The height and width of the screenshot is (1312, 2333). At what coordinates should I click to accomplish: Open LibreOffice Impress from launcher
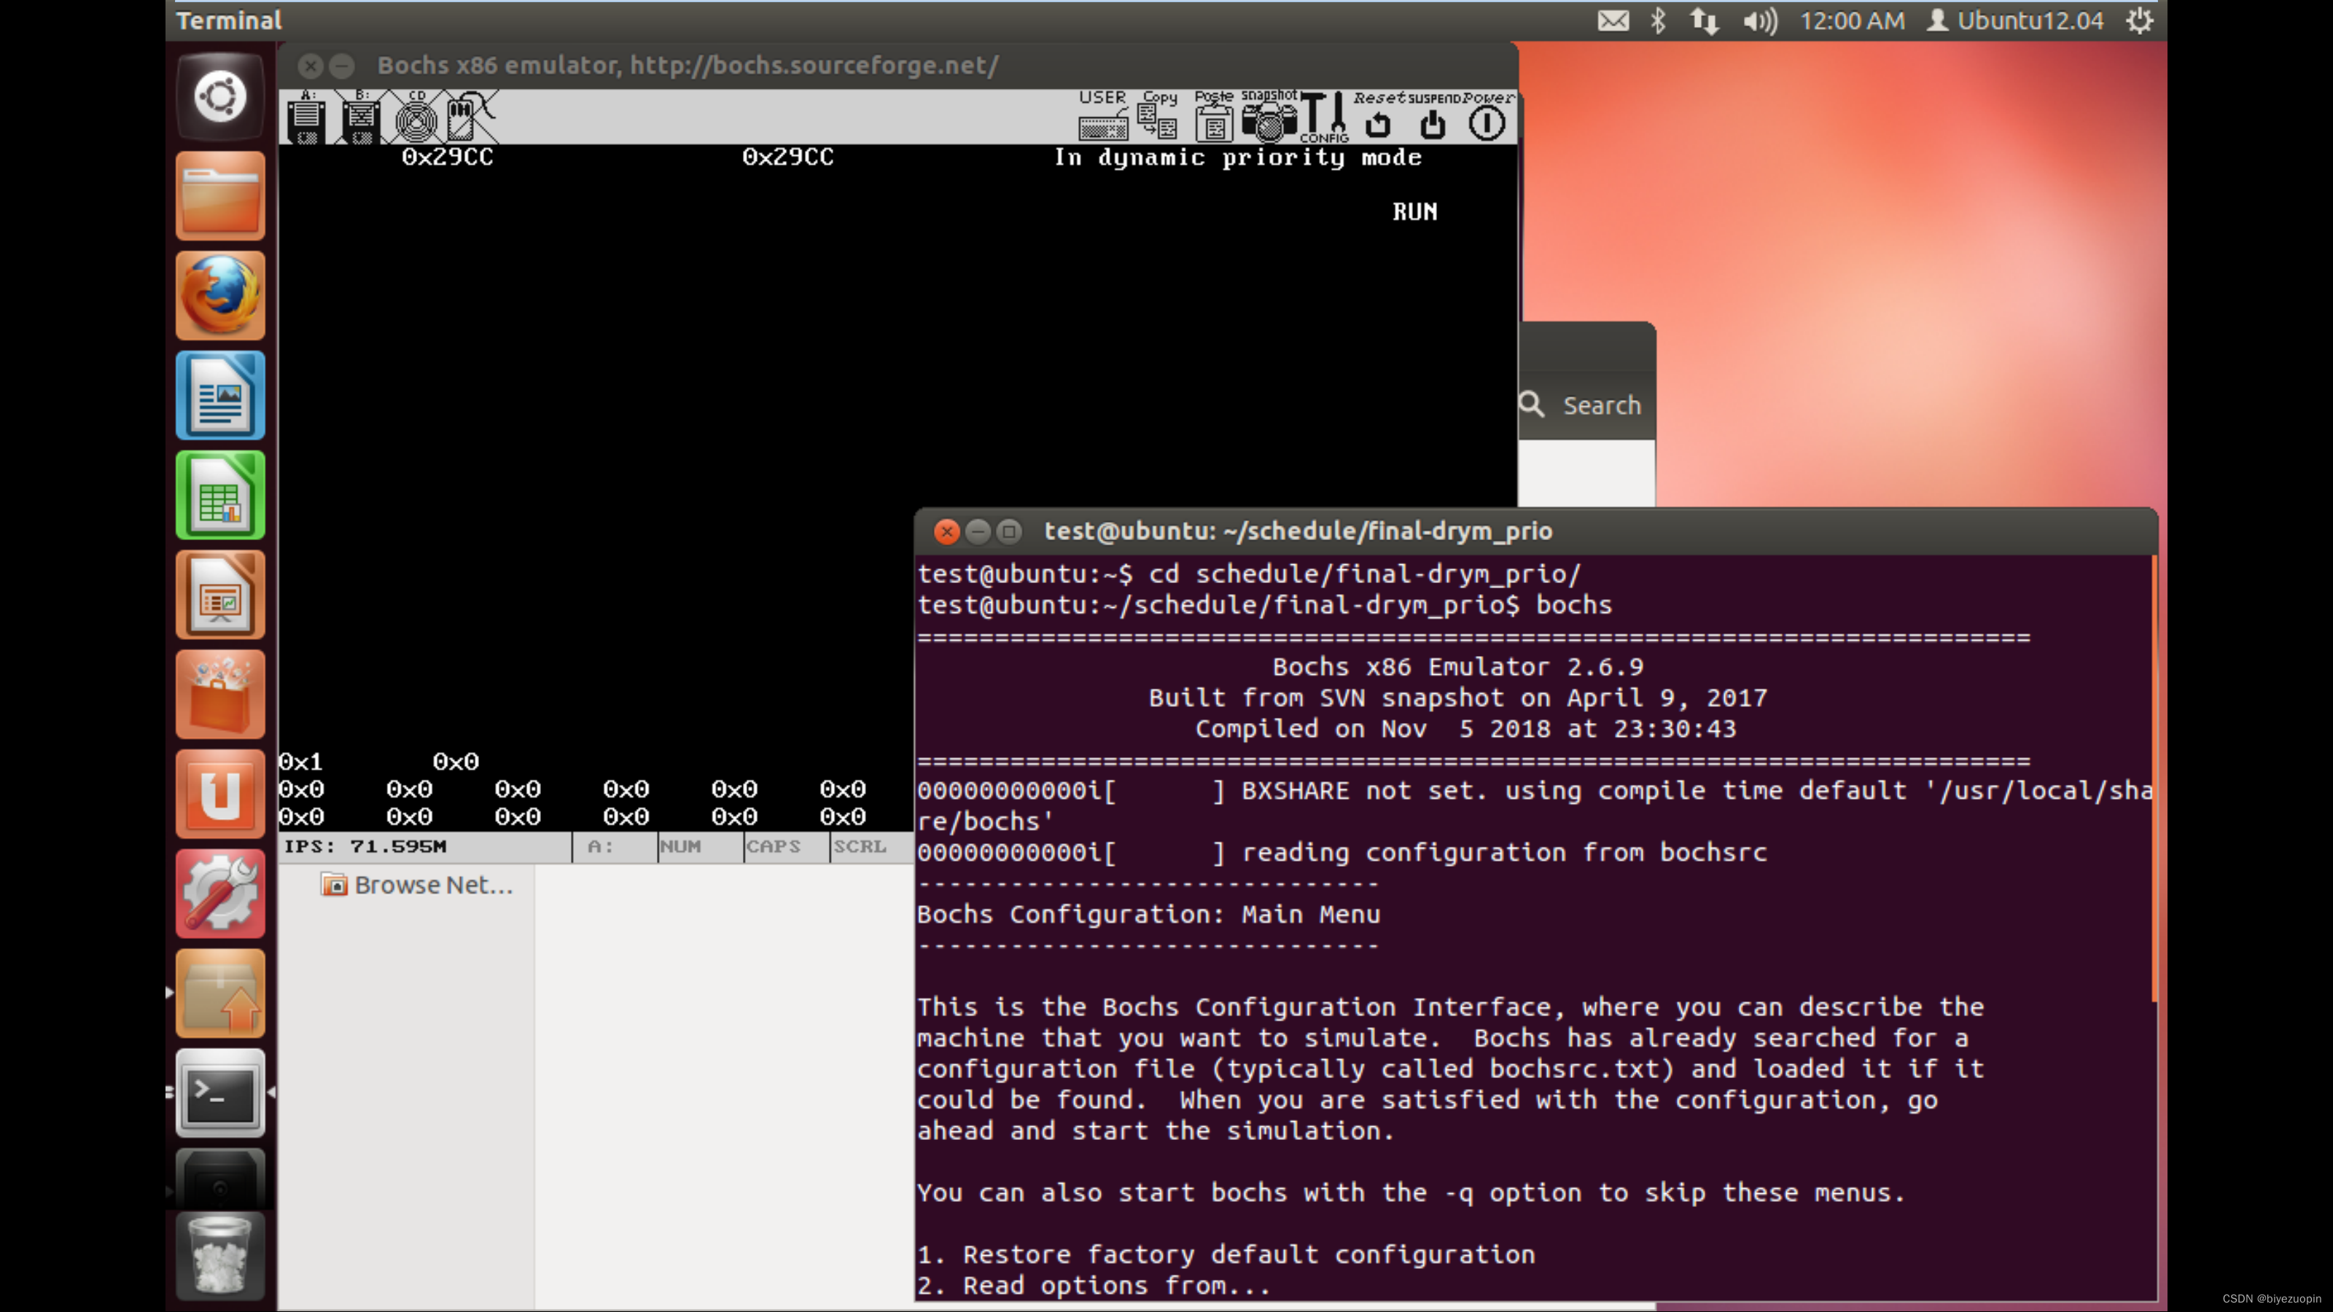220,594
